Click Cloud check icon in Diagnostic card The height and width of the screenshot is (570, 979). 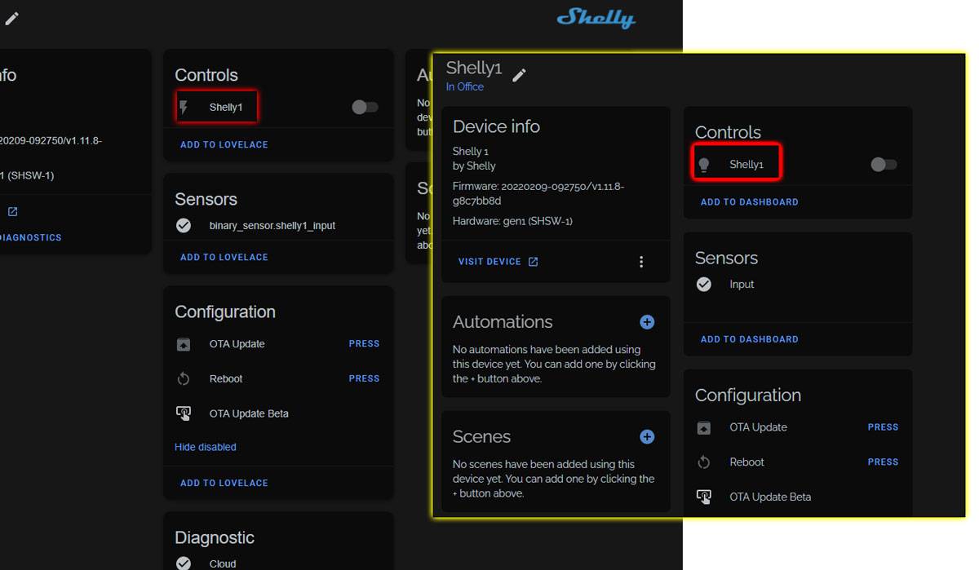pyautogui.click(x=184, y=563)
